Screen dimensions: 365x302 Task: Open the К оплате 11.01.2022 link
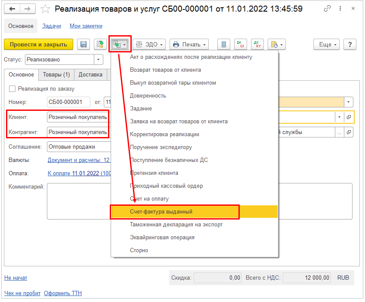[79, 173]
